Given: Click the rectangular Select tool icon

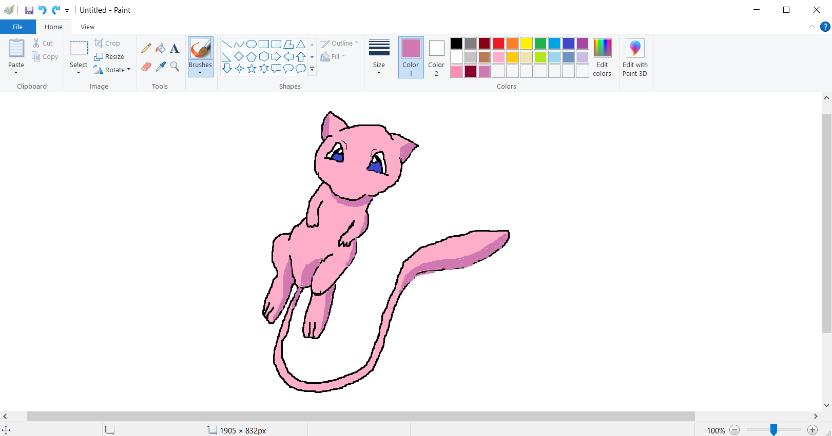Looking at the screenshot, I should [x=79, y=48].
